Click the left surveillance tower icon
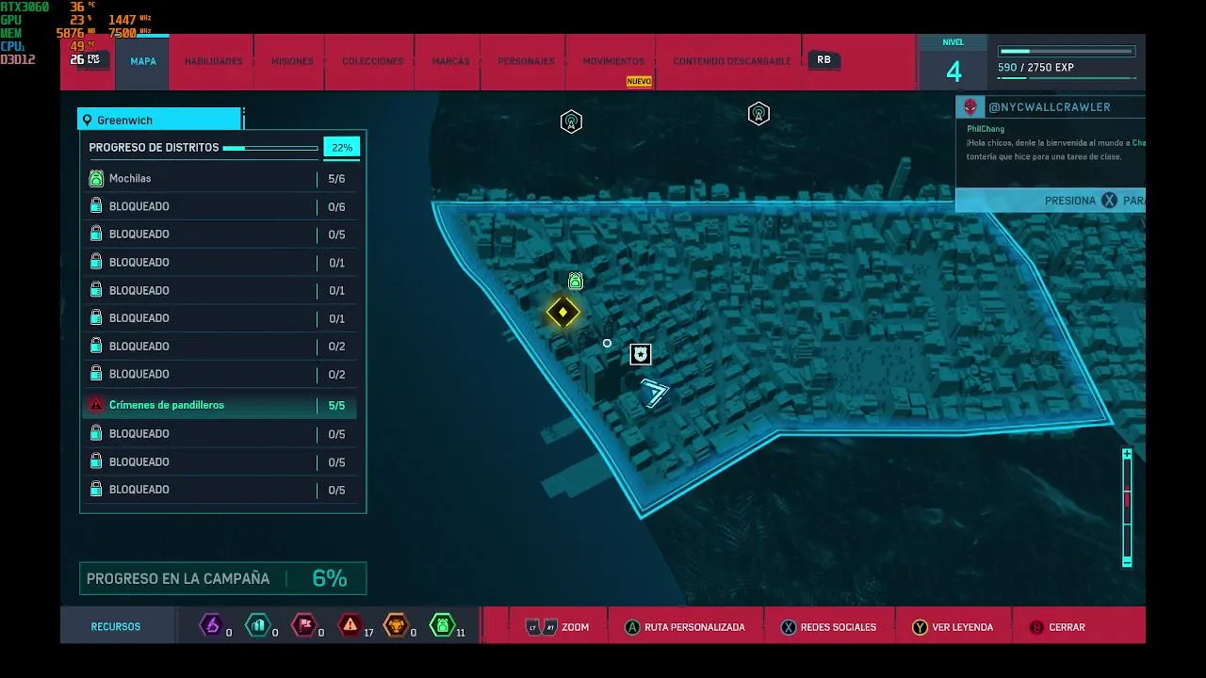 click(x=571, y=121)
